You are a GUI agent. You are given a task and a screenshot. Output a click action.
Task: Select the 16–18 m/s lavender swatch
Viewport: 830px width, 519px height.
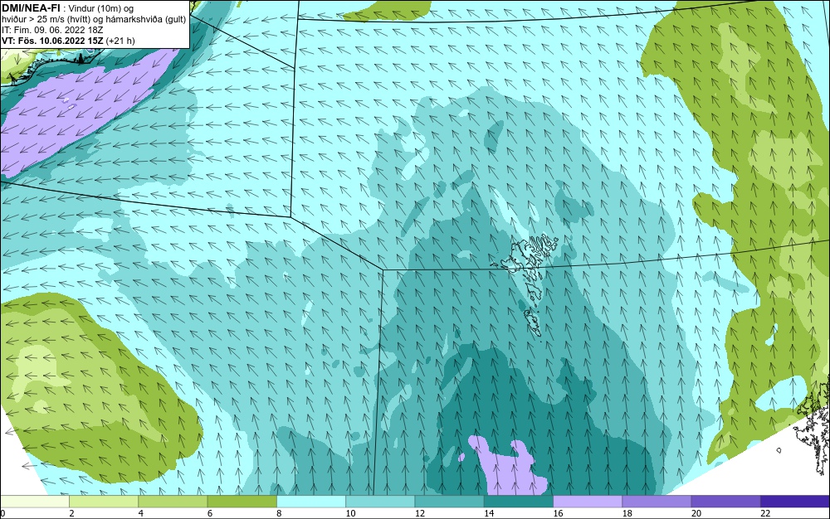(588, 502)
